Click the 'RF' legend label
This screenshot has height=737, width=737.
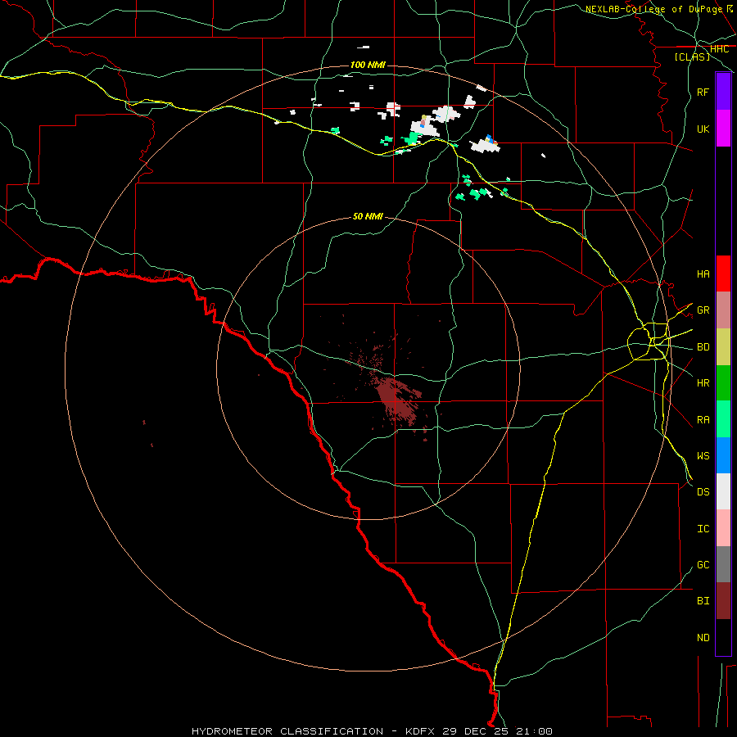703,92
